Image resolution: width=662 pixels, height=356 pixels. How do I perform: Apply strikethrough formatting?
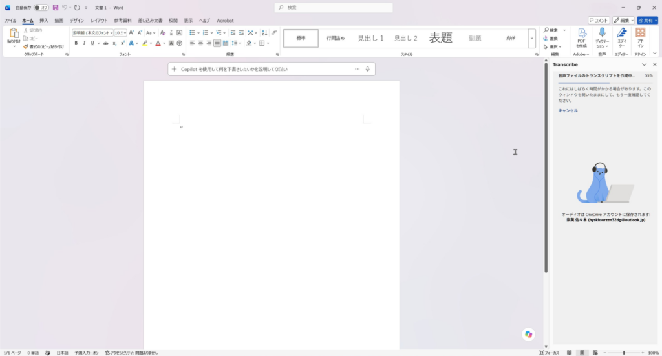pos(105,43)
